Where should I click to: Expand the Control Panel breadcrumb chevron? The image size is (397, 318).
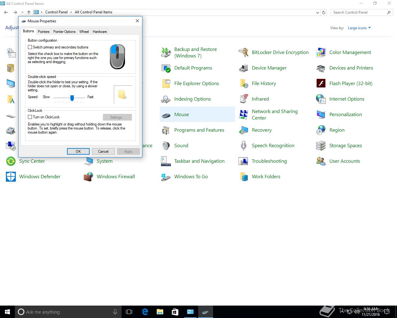(71, 12)
